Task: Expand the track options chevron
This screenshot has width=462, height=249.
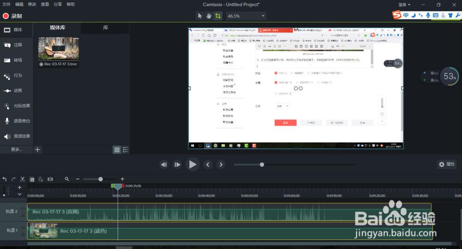Action: tap(19, 194)
